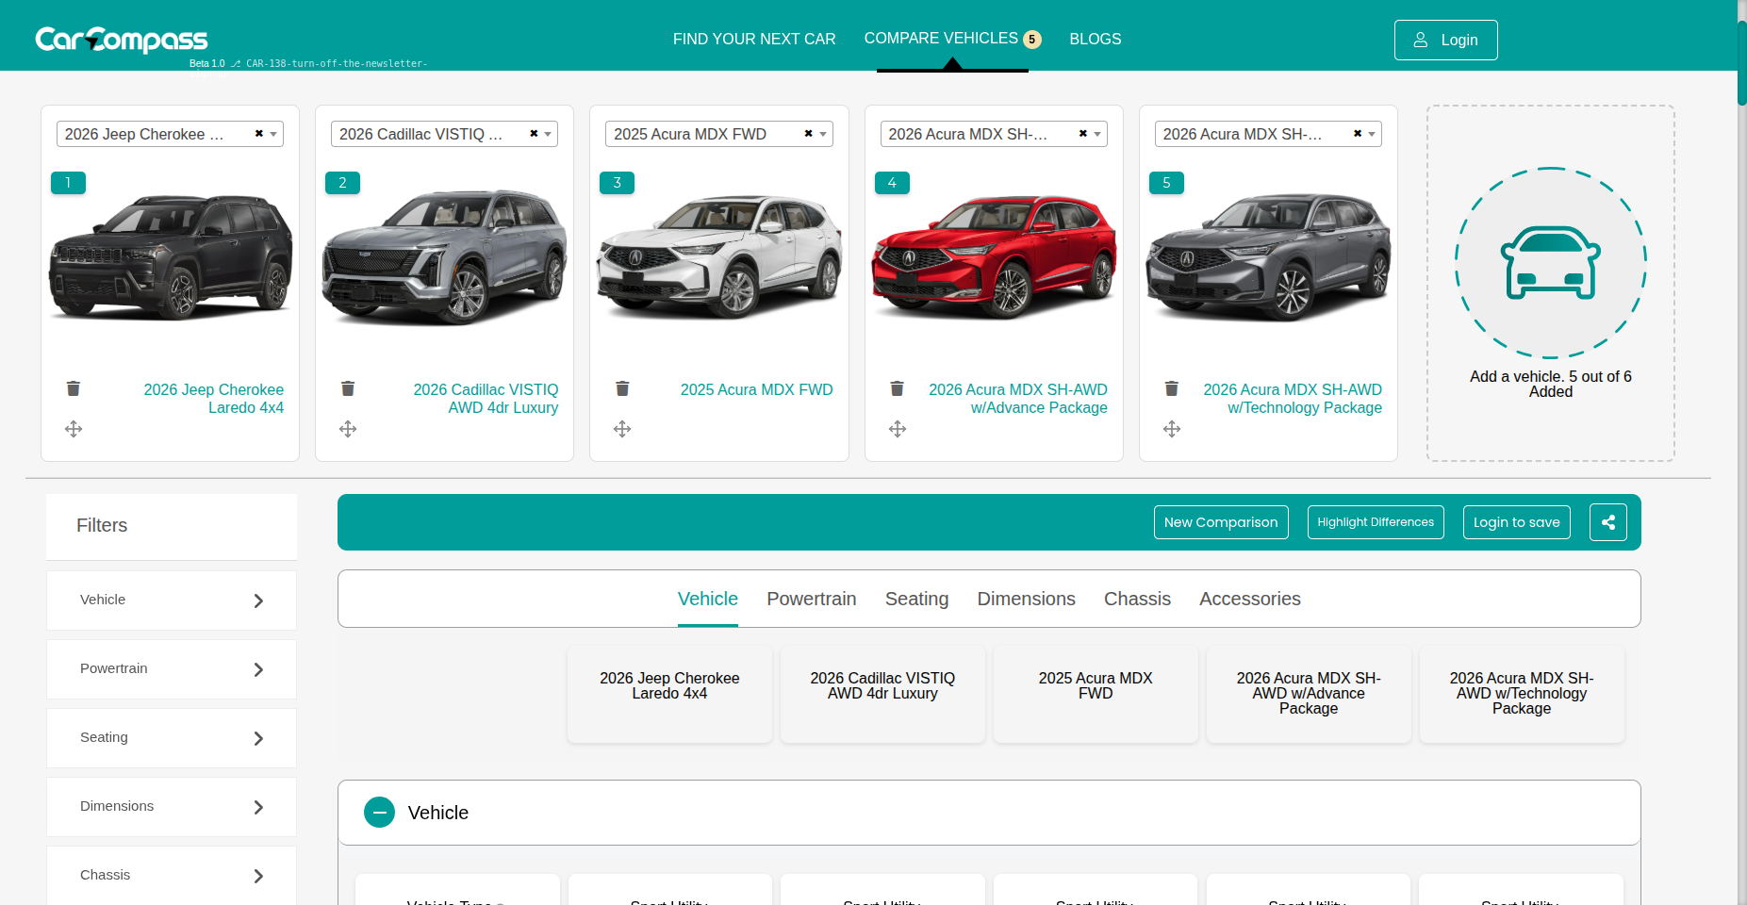Delete the 2026 Jeep Cherokee using its trash icon
Screen dimensions: 1747x905
tap(73, 388)
